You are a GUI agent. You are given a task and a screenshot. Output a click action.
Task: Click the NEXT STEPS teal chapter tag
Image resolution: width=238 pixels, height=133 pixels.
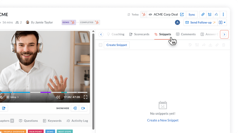click(x=65, y=132)
